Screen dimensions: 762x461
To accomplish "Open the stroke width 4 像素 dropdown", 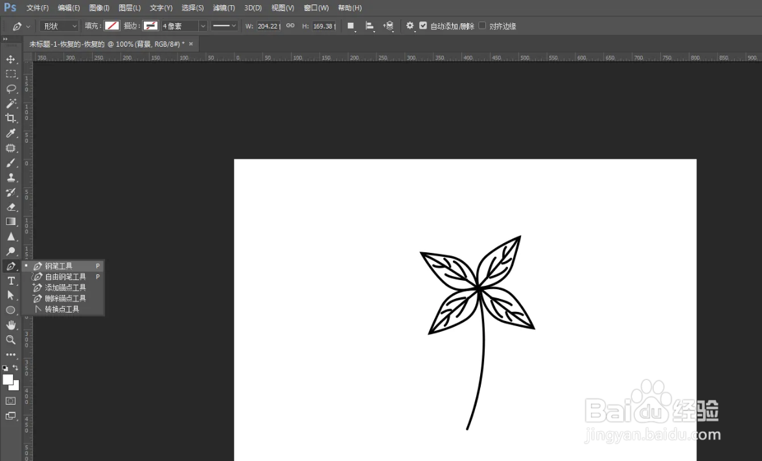I will pos(203,26).
